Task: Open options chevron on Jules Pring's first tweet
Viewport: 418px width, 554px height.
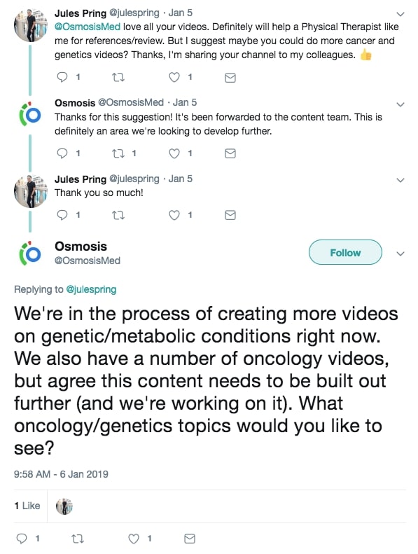Action: coord(400,14)
